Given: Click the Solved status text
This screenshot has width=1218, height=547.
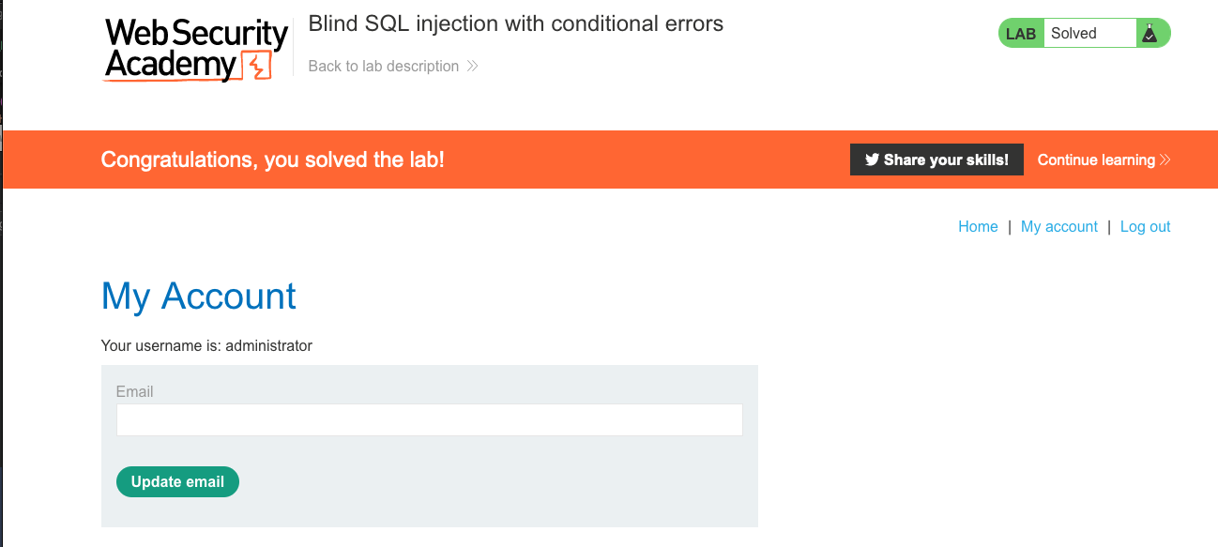Looking at the screenshot, I should tap(1073, 34).
